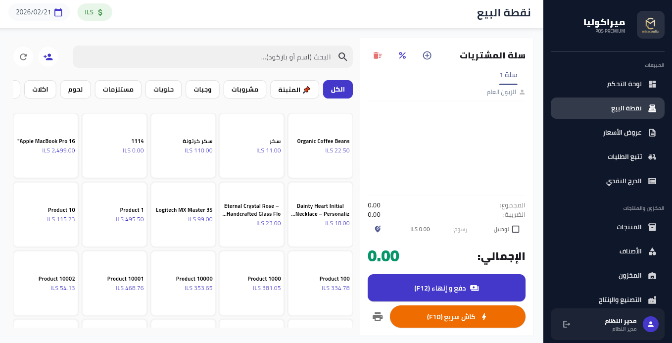Enable the توصيل delivery checkbox
The width and height of the screenshot is (672, 343).
pyautogui.click(x=516, y=229)
